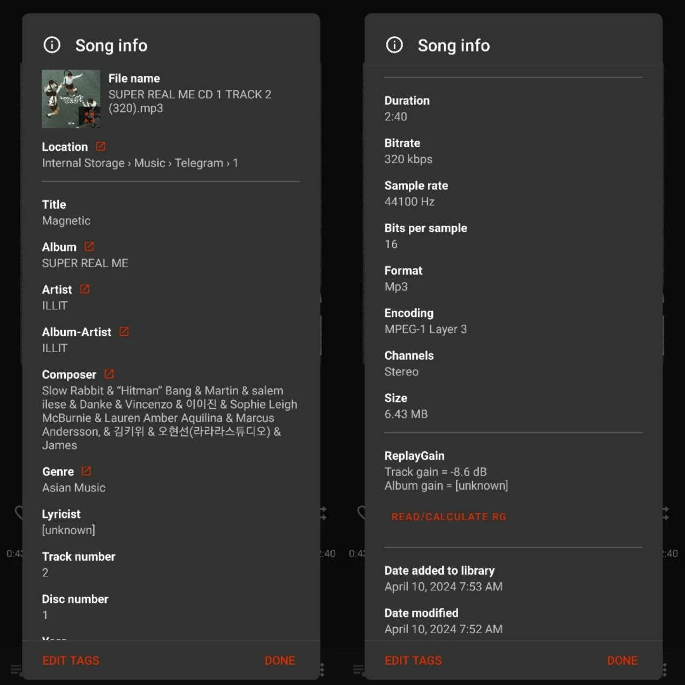Select the Magnetic title value
This screenshot has height=685, width=685.
click(66, 220)
